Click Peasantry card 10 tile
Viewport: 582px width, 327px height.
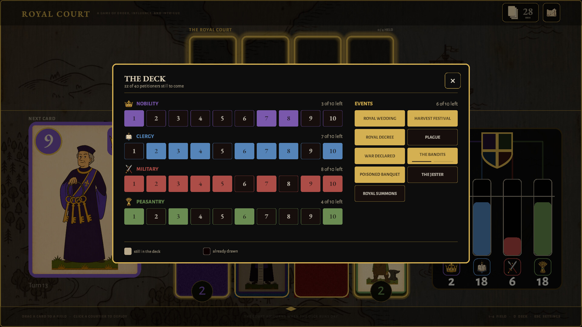[x=333, y=216]
